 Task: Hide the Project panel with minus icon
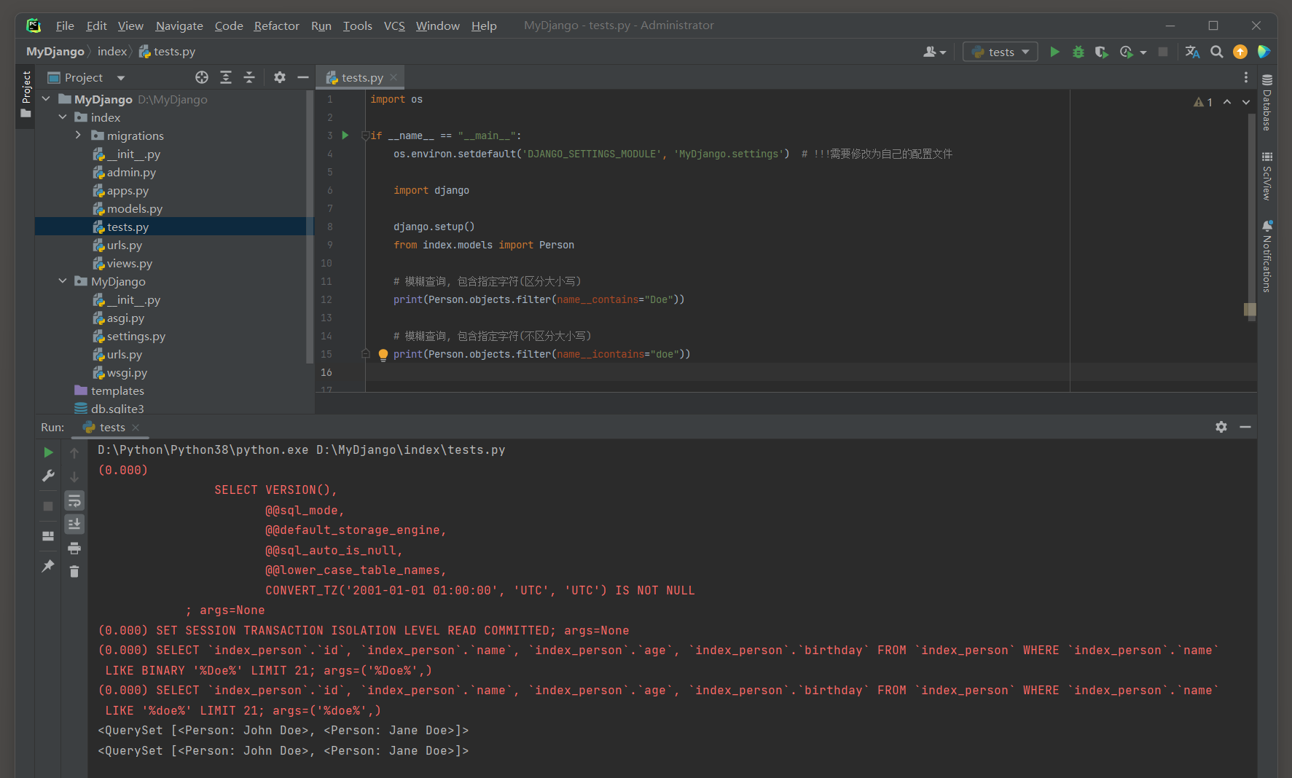303,77
